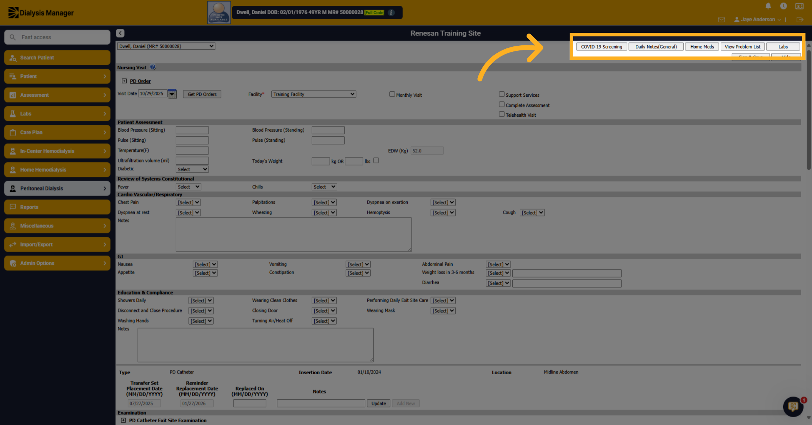Click the contact card icon in header
The image size is (812, 425).
pos(799,6)
